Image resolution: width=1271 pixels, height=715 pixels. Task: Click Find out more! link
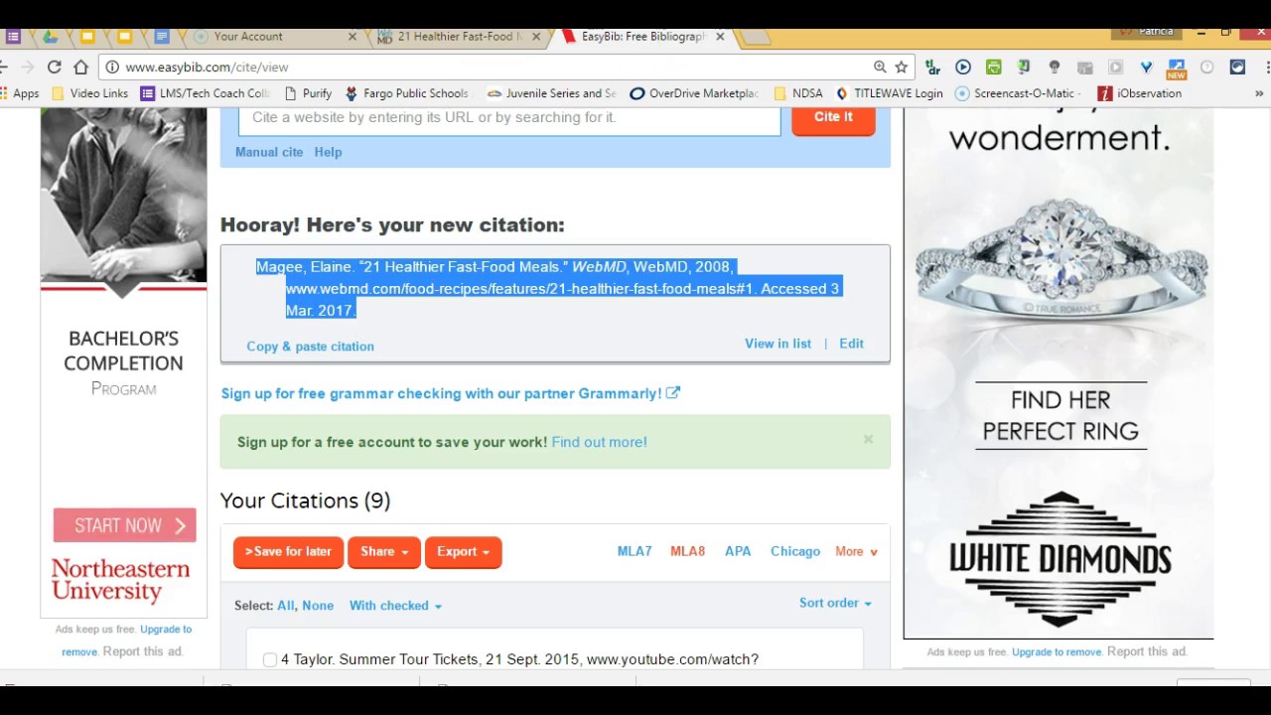click(600, 442)
